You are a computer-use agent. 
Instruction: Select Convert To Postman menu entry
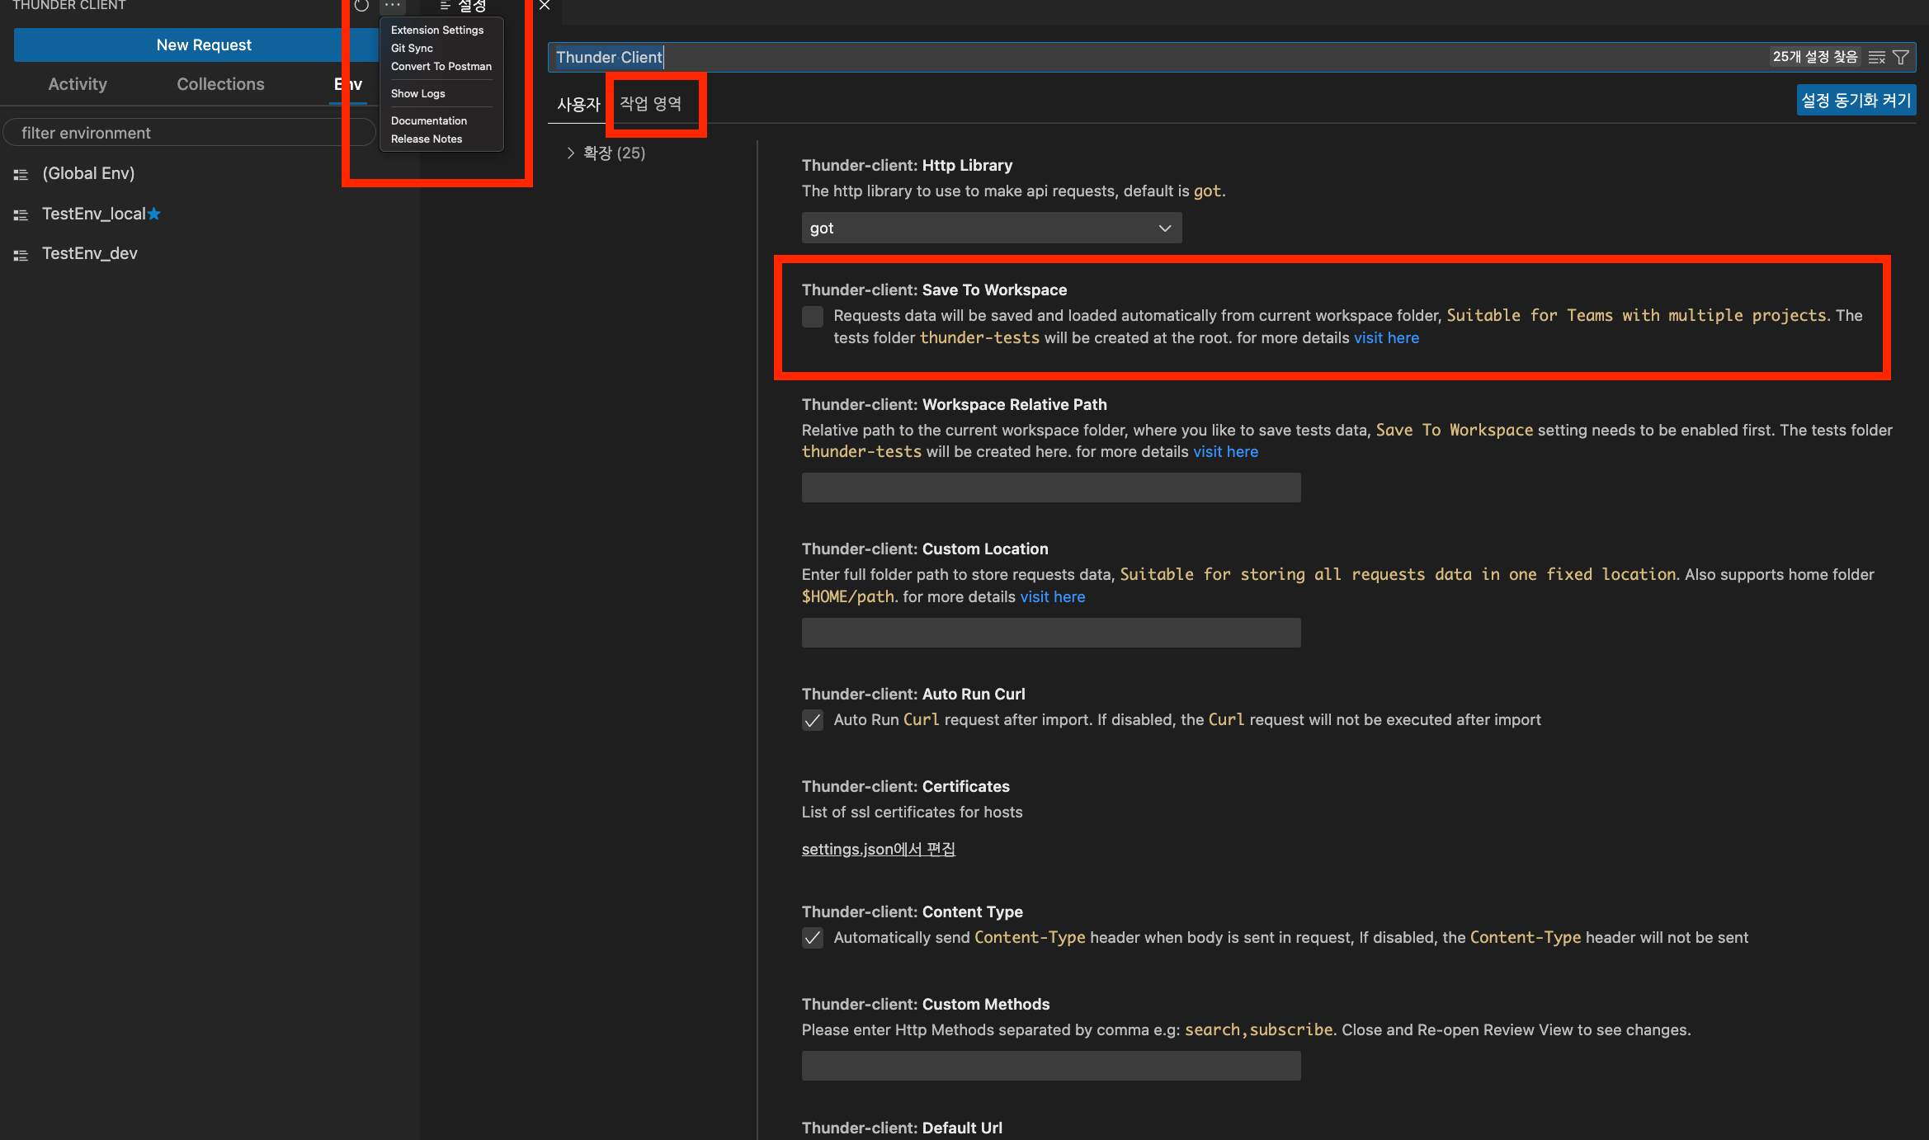coord(441,66)
